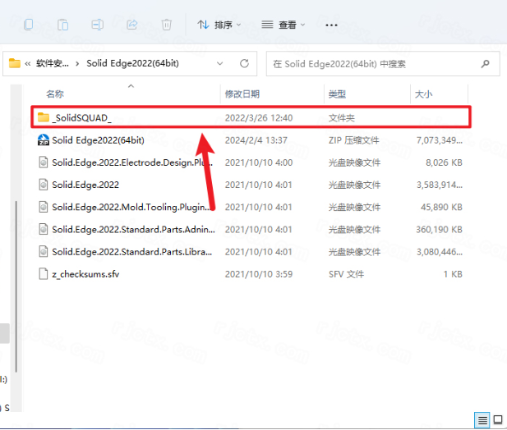Sort files by 大小 column header
507x430 pixels.
[x=423, y=94]
